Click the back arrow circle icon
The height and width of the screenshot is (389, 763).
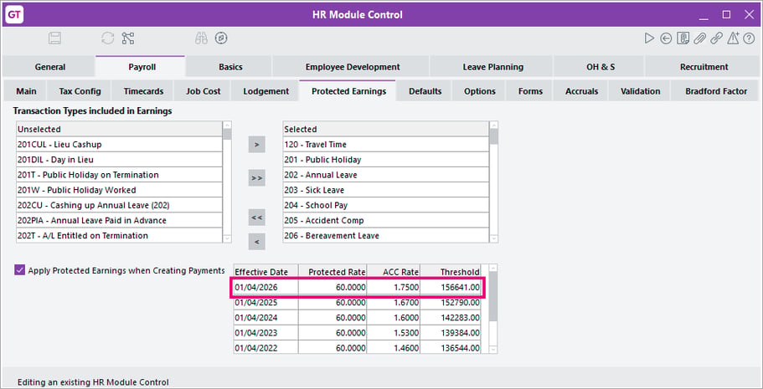[666, 38]
